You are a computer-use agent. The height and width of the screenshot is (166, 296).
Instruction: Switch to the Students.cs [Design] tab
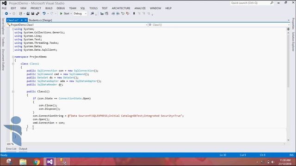tap(40, 20)
